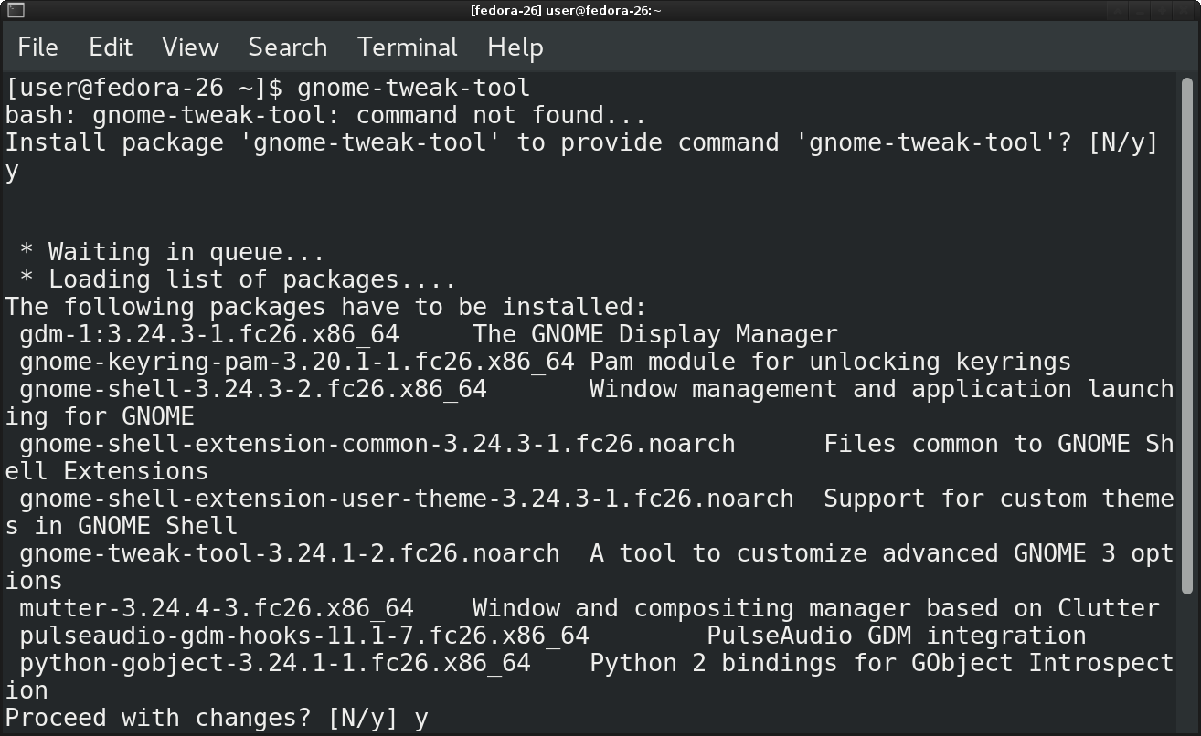The height and width of the screenshot is (736, 1201).
Task: Open the Terminal menu
Action: coord(408,47)
